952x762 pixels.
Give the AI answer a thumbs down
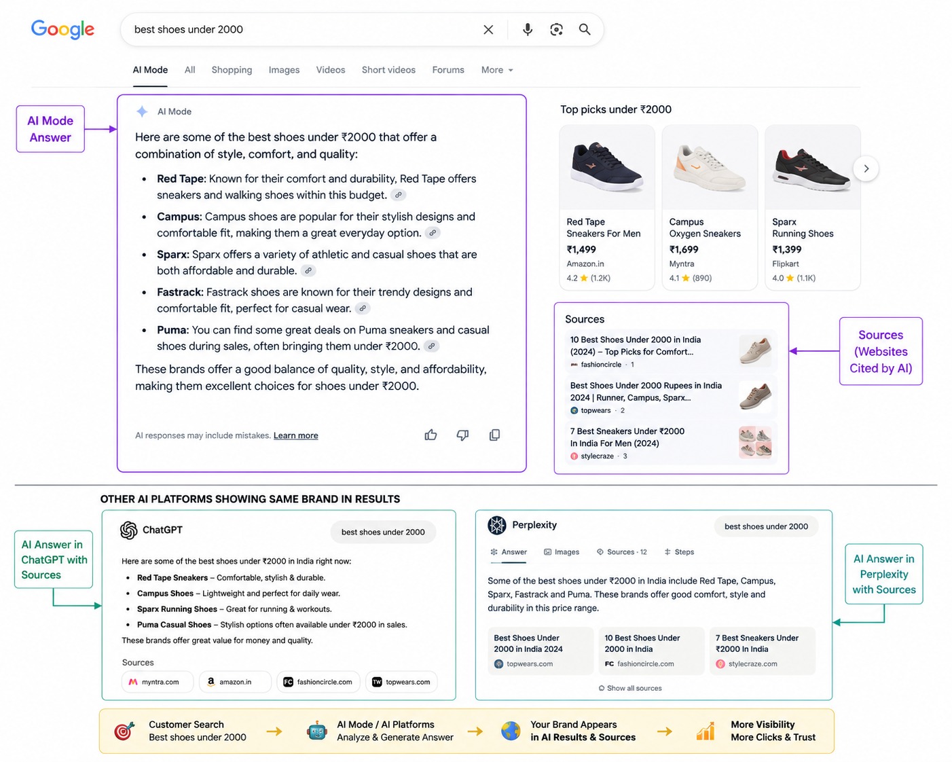click(462, 435)
